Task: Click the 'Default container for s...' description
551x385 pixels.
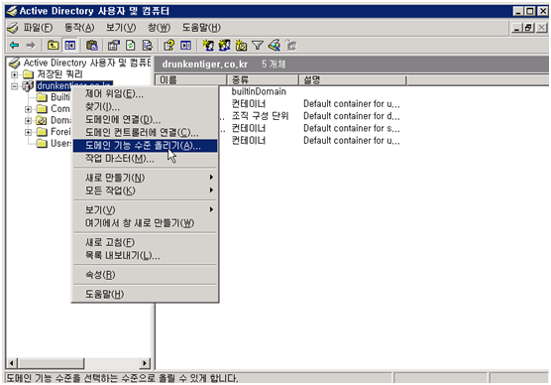Action: (x=352, y=128)
